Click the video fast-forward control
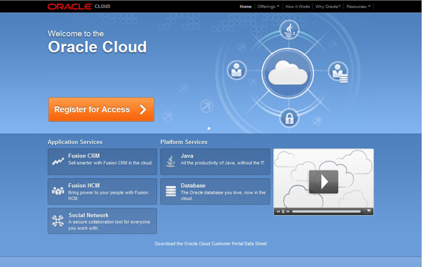Image resolution: width=422 pixels, height=267 pixels. 288,212
